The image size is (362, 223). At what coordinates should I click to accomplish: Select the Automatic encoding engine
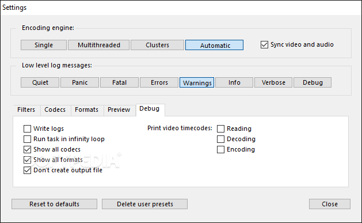(214, 45)
